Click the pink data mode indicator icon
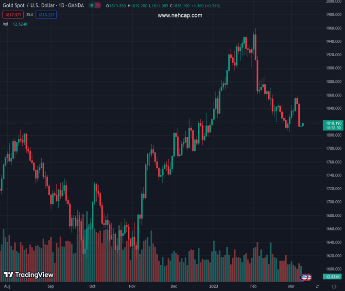Viewport: 345px width, 291px height. (98, 6)
